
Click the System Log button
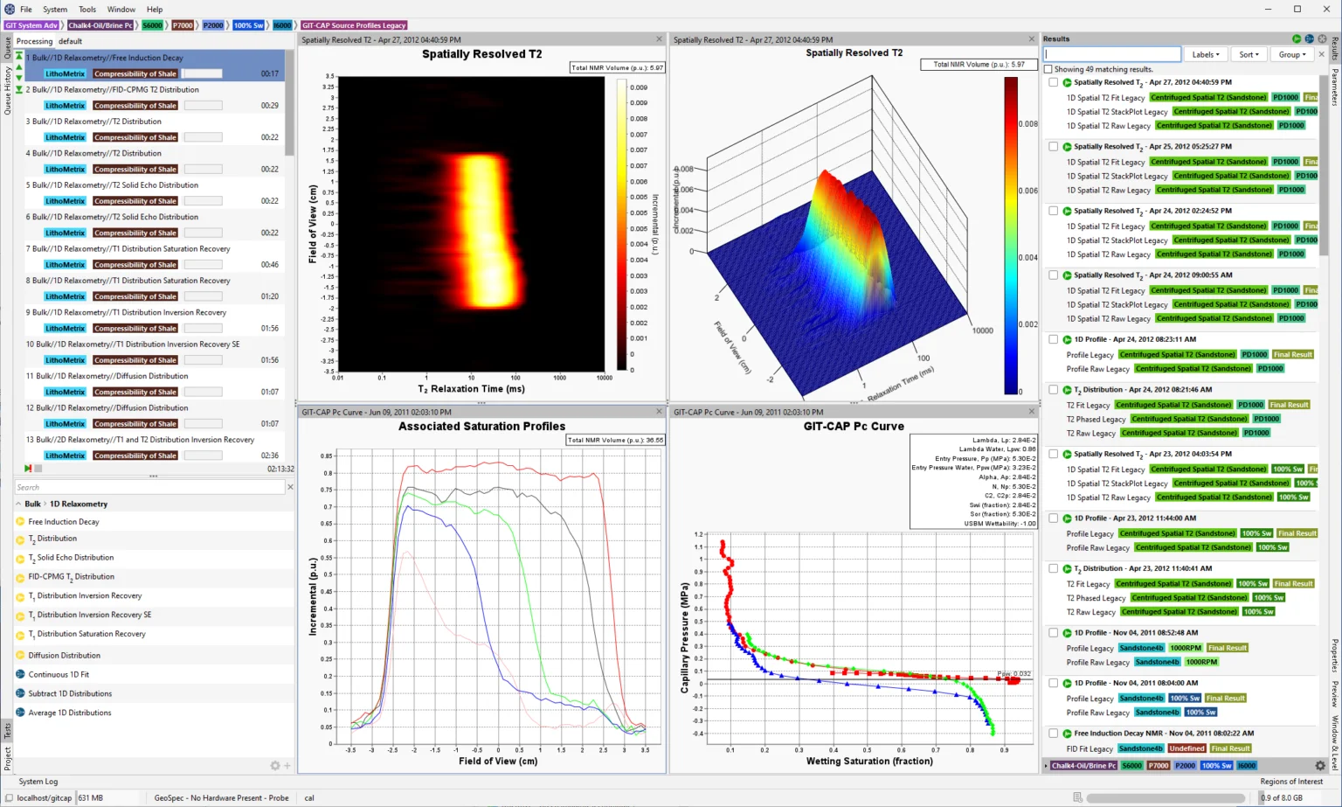click(38, 782)
